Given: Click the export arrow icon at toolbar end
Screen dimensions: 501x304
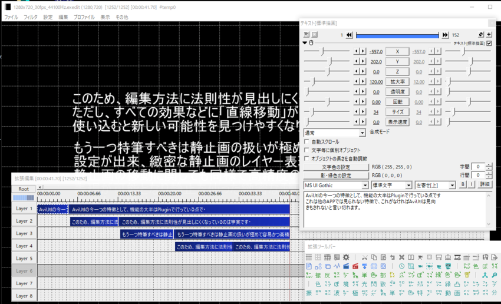Looking at the screenshot, I should pos(494,257).
